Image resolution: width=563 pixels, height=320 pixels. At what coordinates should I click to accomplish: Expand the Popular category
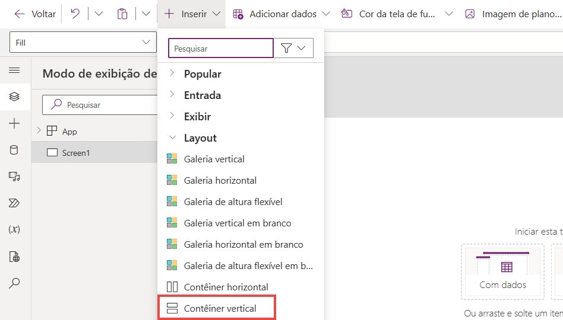(172, 73)
